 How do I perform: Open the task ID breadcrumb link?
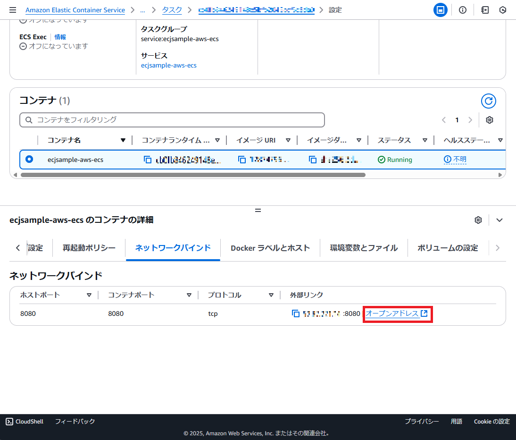pos(257,10)
